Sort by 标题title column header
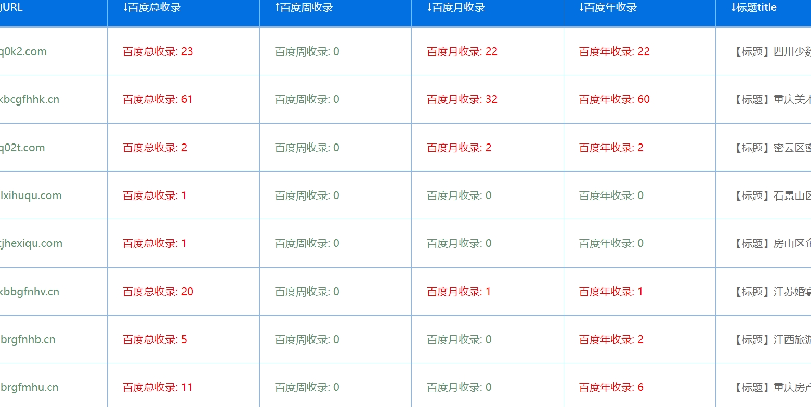811x407 pixels. coord(754,7)
